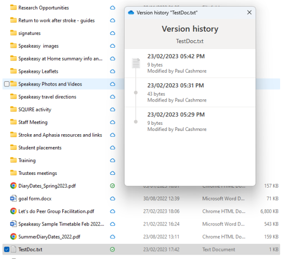Viewport: 283px width, 259px height.
Task: Click cloud status icon for Staff Meeting
Action: (113, 122)
